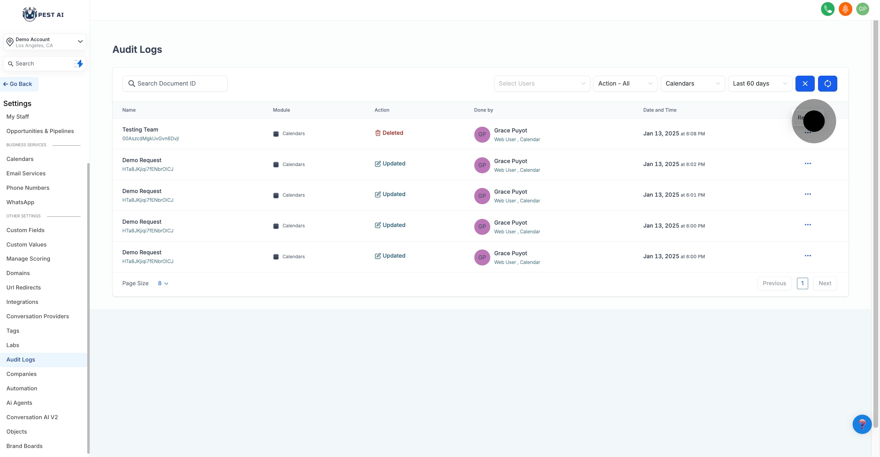Click the document ID 00AszcdMgkUvGvn6DvjI link

[x=150, y=138]
